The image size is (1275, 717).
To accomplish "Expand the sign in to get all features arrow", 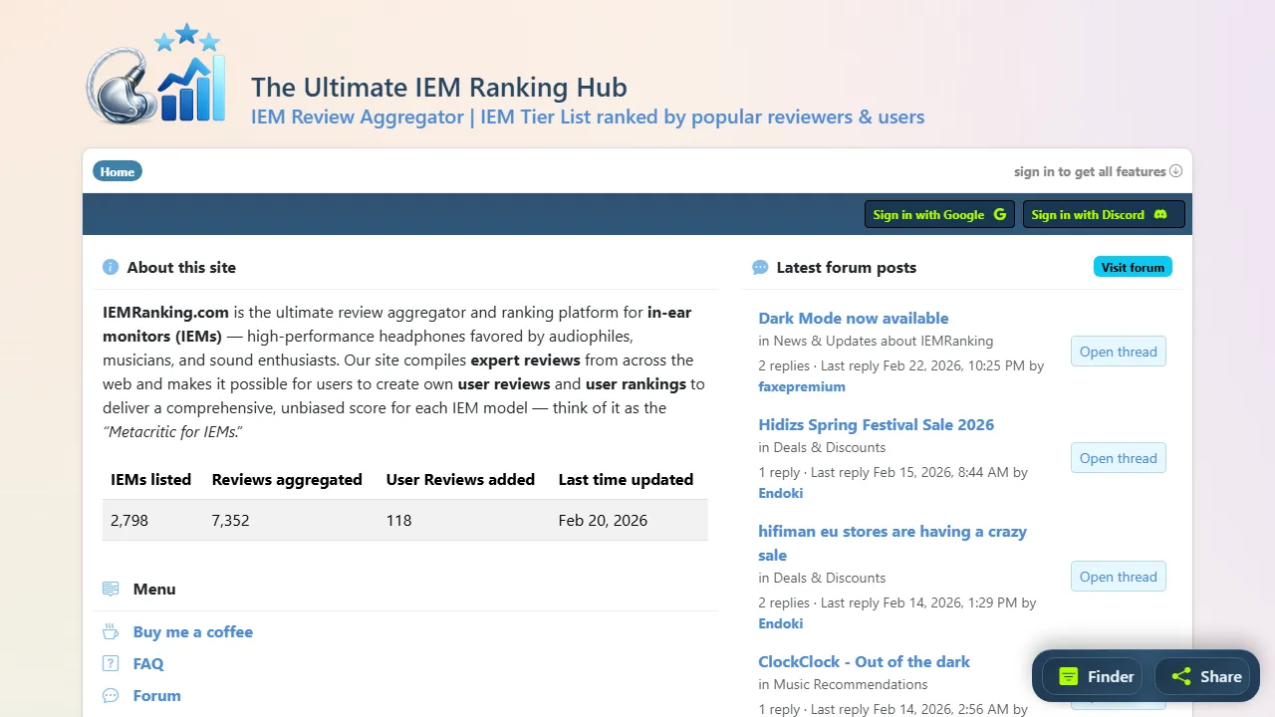I will pyautogui.click(x=1175, y=171).
